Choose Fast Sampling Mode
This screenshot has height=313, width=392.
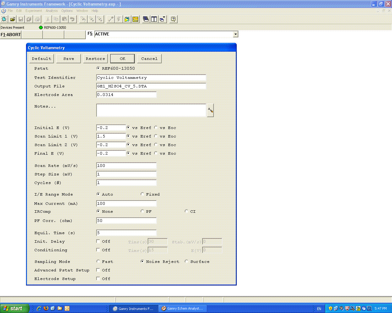click(x=98, y=261)
